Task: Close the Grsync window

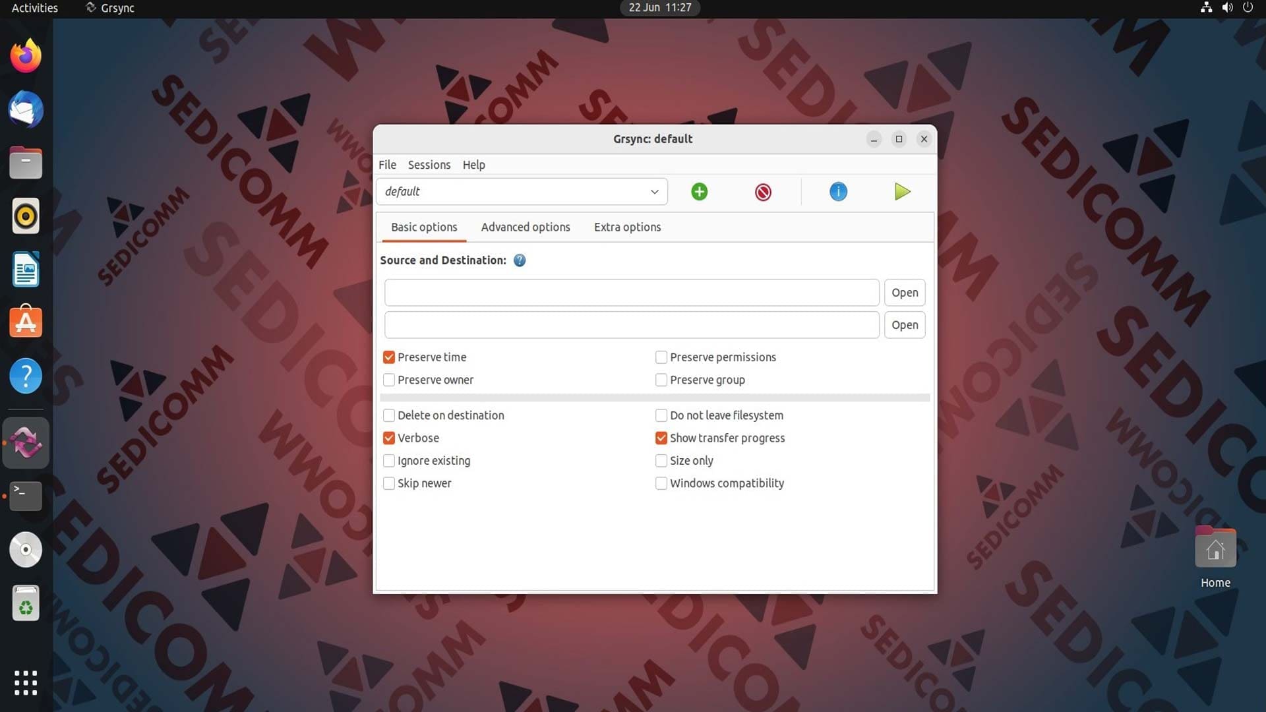Action: point(924,139)
